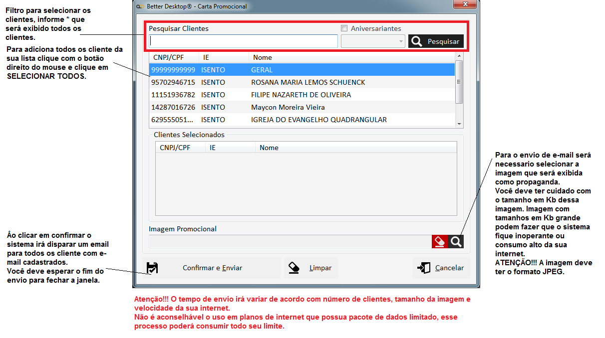Click the red eraser icon beside Imagem Promocional

[x=440, y=242]
